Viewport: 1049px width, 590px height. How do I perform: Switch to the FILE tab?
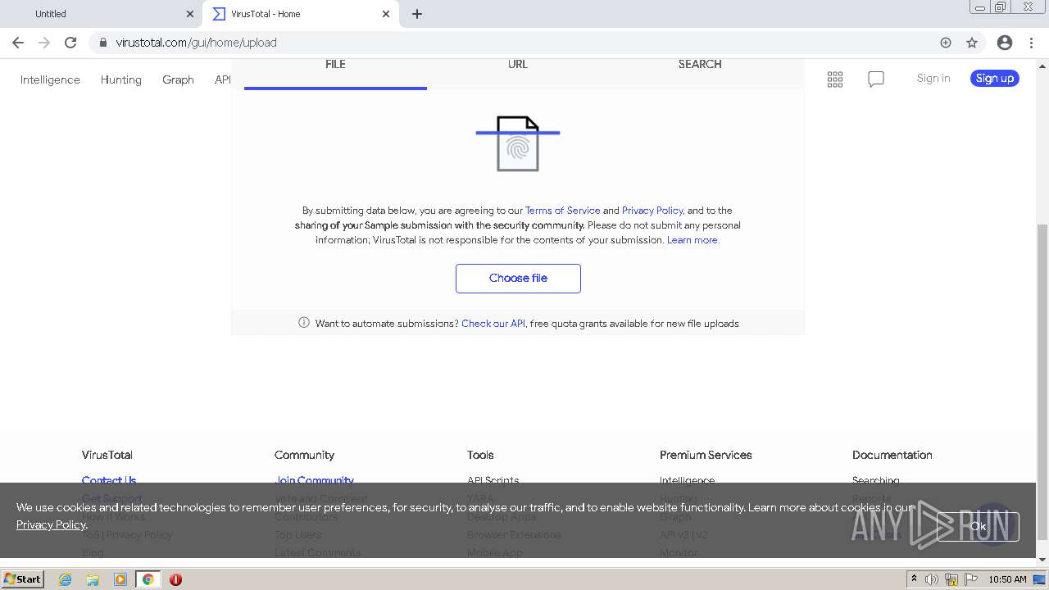click(335, 64)
